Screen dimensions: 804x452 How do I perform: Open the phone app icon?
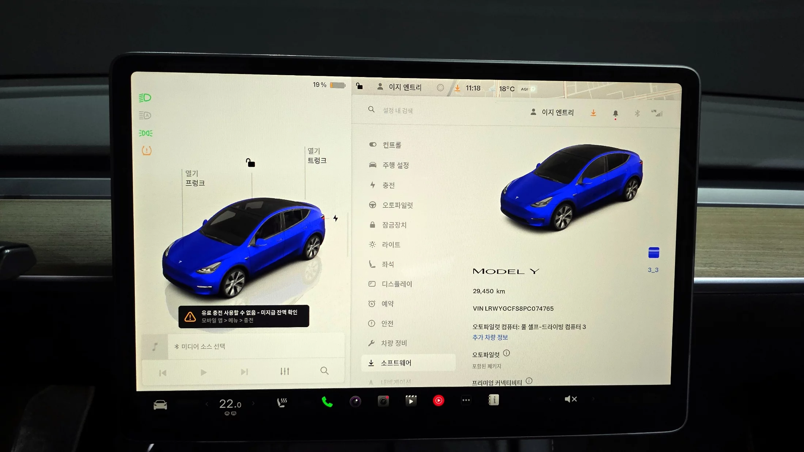pos(327,402)
